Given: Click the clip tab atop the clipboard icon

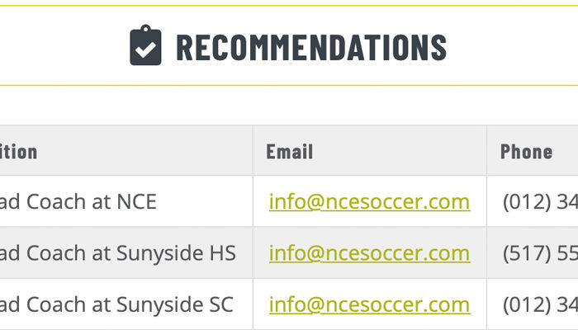Looking at the screenshot, I should pos(145,28).
